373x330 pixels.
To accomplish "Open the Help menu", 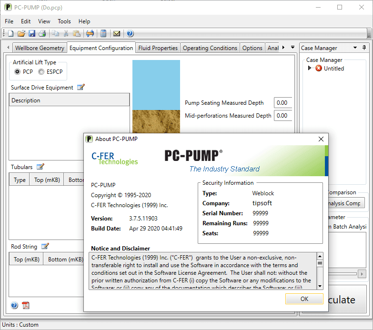I will click(x=84, y=21).
